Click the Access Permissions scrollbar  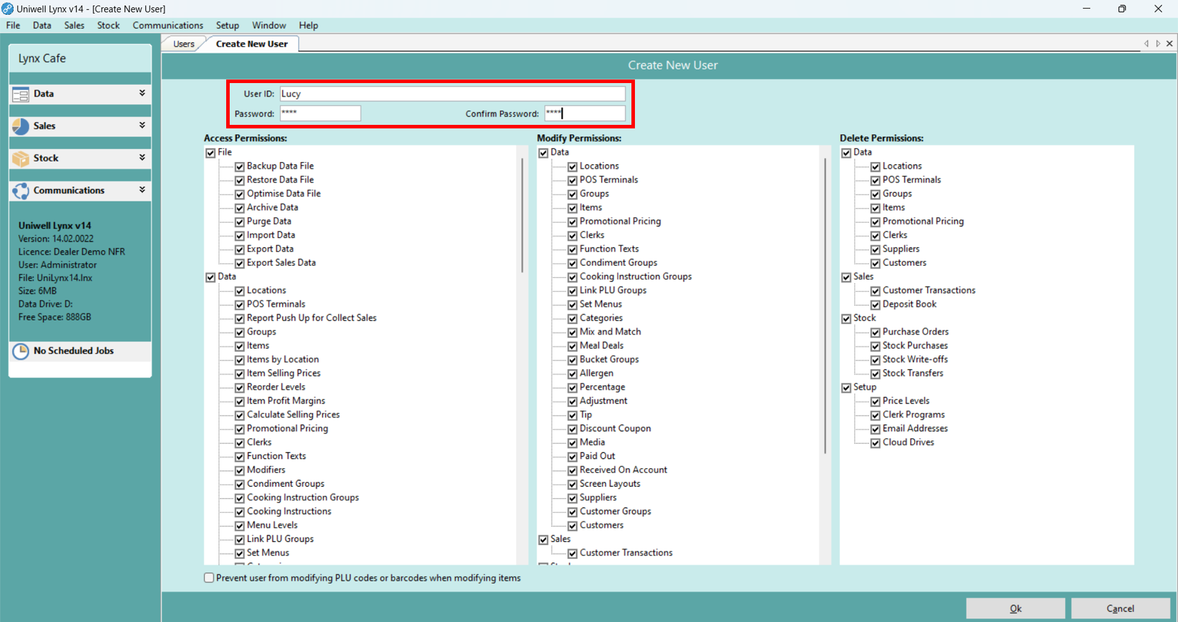tap(522, 215)
